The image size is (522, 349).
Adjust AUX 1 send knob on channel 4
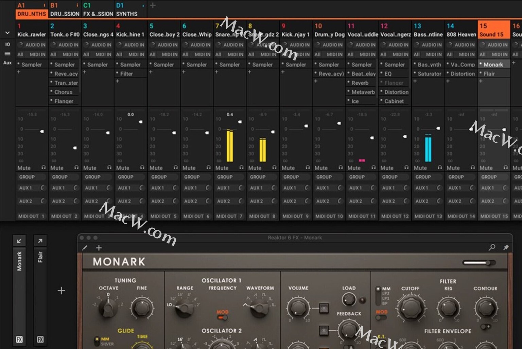(x=142, y=188)
